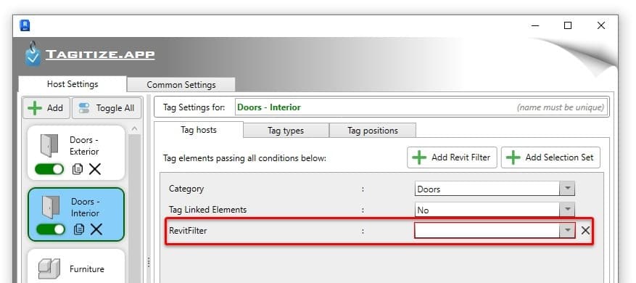636x283 pixels.
Task: Switch to the Tag positions tab
Action: coord(372,131)
